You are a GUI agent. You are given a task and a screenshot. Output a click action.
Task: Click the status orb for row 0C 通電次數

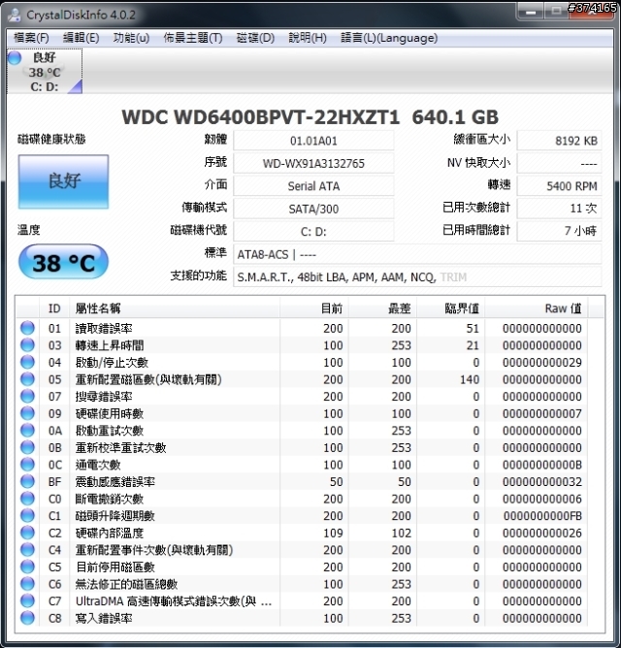pyautogui.click(x=27, y=465)
